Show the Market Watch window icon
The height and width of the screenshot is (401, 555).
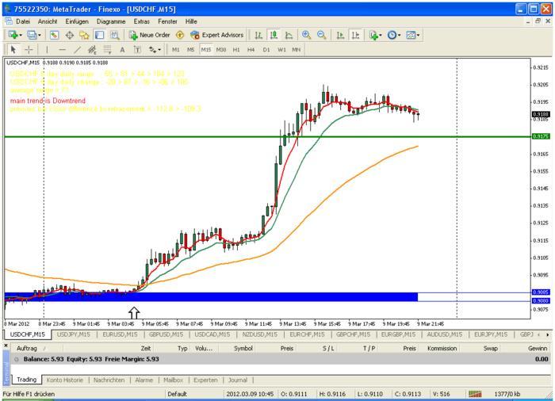point(54,35)
